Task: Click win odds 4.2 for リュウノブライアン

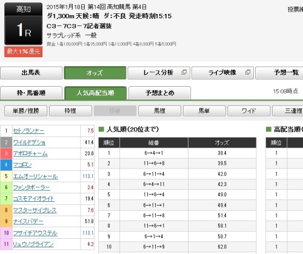Action: tap(90, 244)
